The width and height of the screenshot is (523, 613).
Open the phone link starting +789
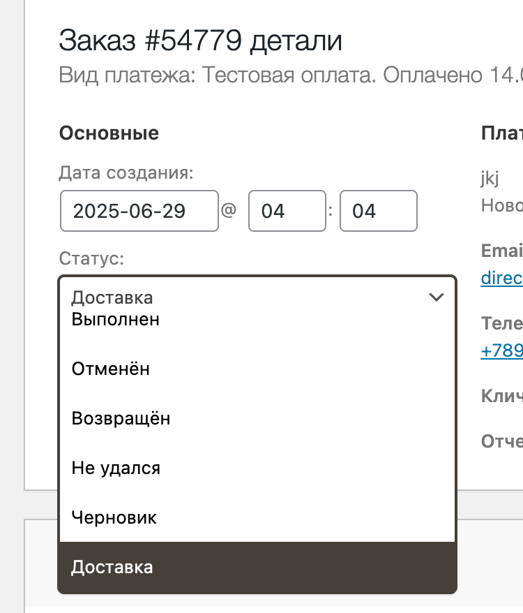(x=502, y=350)
